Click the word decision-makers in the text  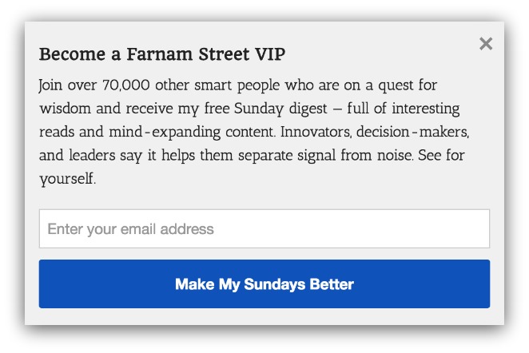(x=413, y=132)
